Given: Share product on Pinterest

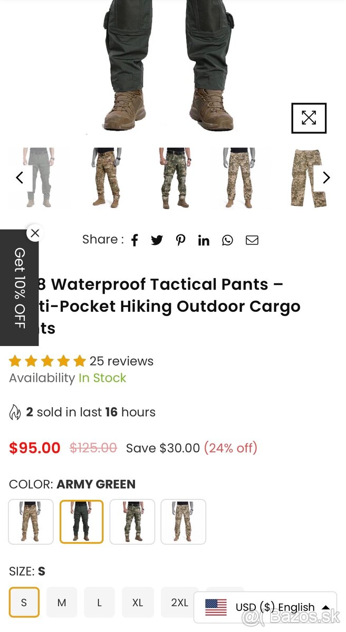Looking at the screenshot, I should (x=181, y=241).
